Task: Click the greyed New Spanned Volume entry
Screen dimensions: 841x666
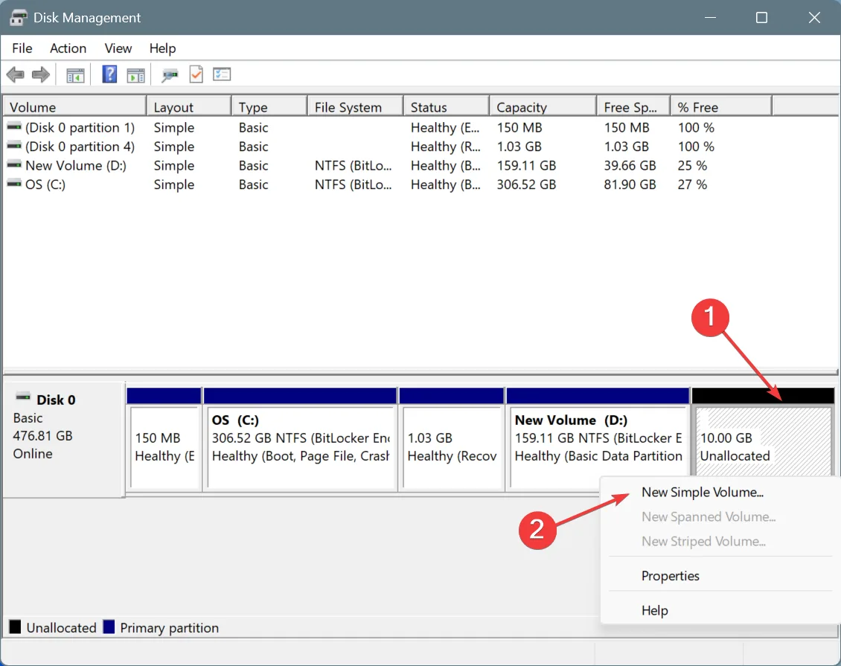Action: tap(709, 517)
